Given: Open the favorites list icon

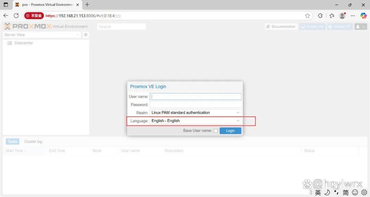Looking at the screenshot, I should (x=332, y=15).
